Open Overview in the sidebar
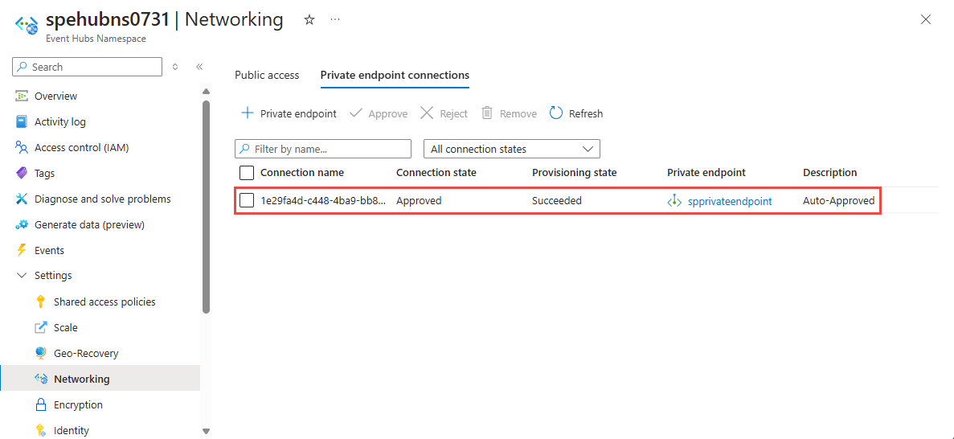The width and height of the screenshot is (954, 439). click(56, 96)
